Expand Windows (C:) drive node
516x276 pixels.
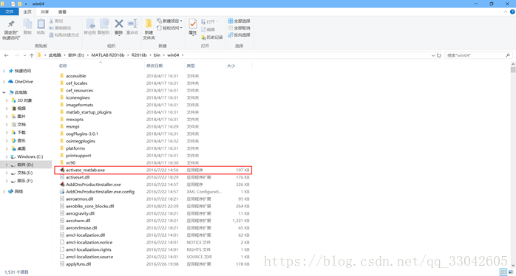click(7, 156)
